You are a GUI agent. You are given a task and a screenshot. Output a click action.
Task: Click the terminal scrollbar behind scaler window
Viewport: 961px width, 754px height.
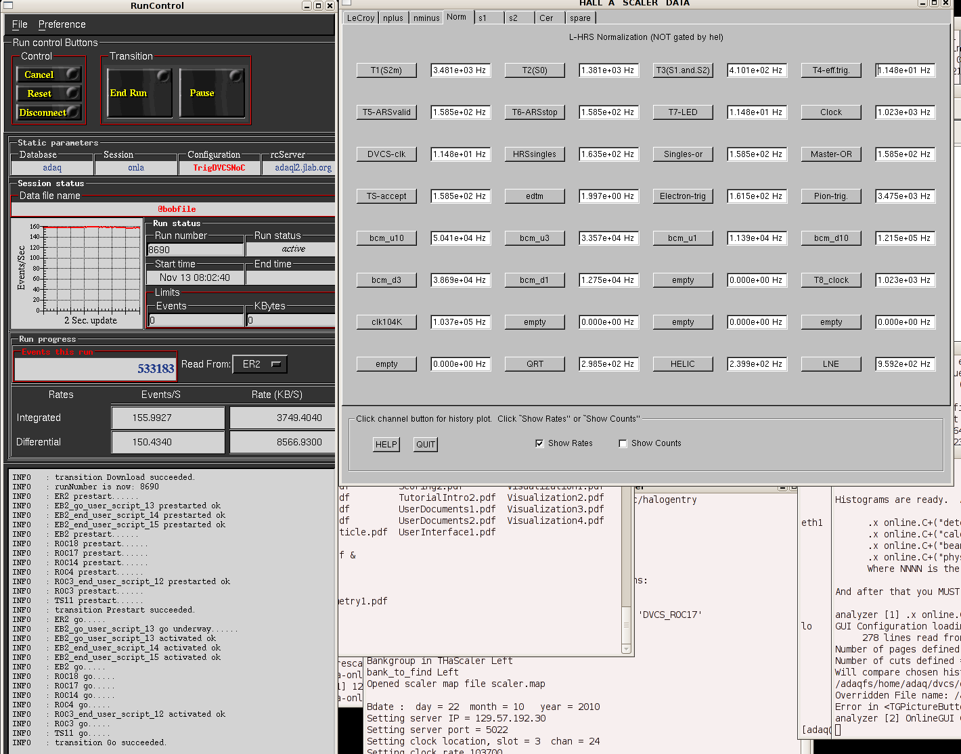tap(626, 570)
